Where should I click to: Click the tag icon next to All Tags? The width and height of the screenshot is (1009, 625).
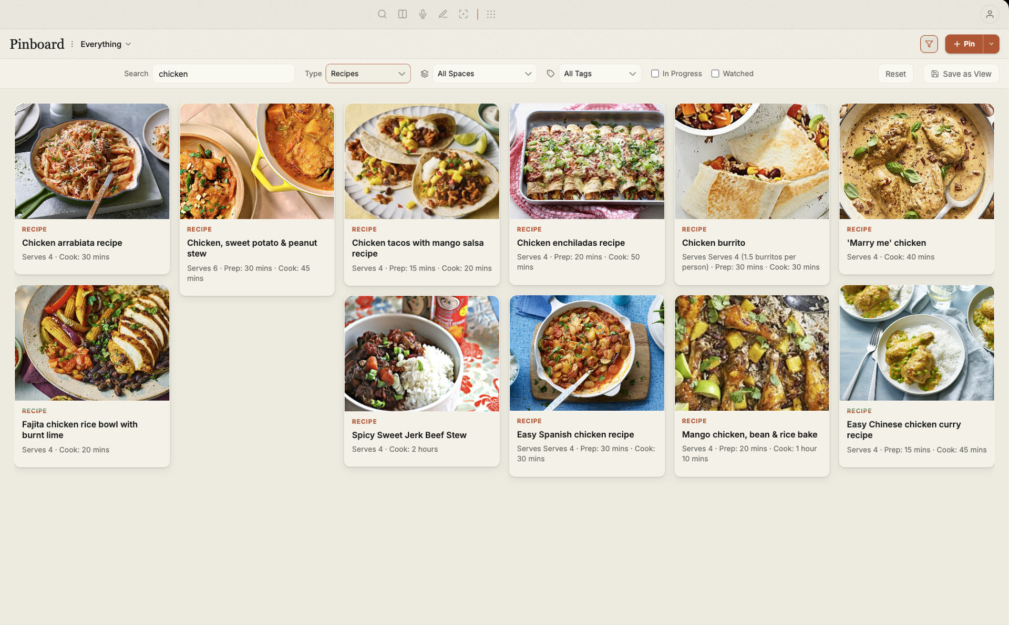pyautogui.click(x=550, y=74)
